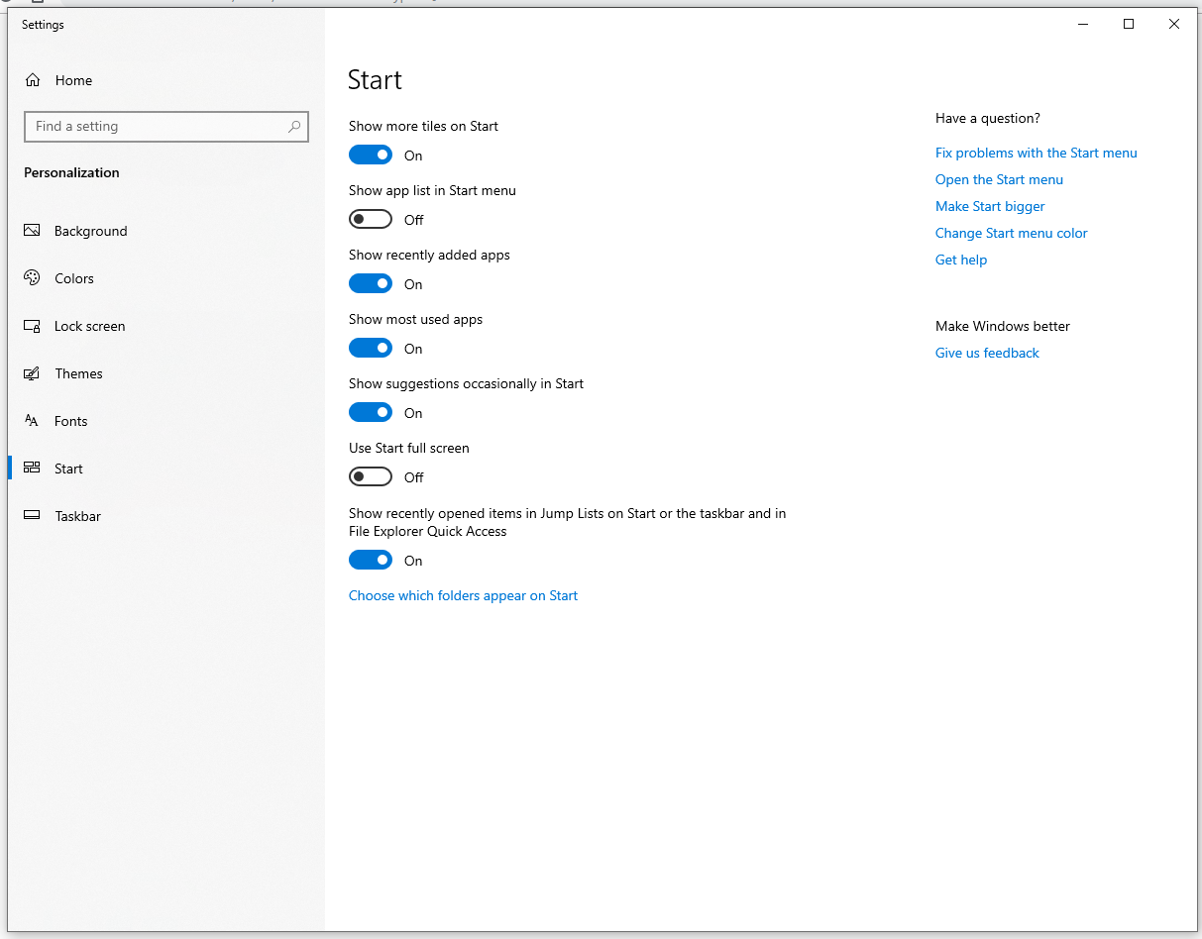
Task: Turn off Show suggestions occasionally in Start
Action: click(x=371, y=413)
